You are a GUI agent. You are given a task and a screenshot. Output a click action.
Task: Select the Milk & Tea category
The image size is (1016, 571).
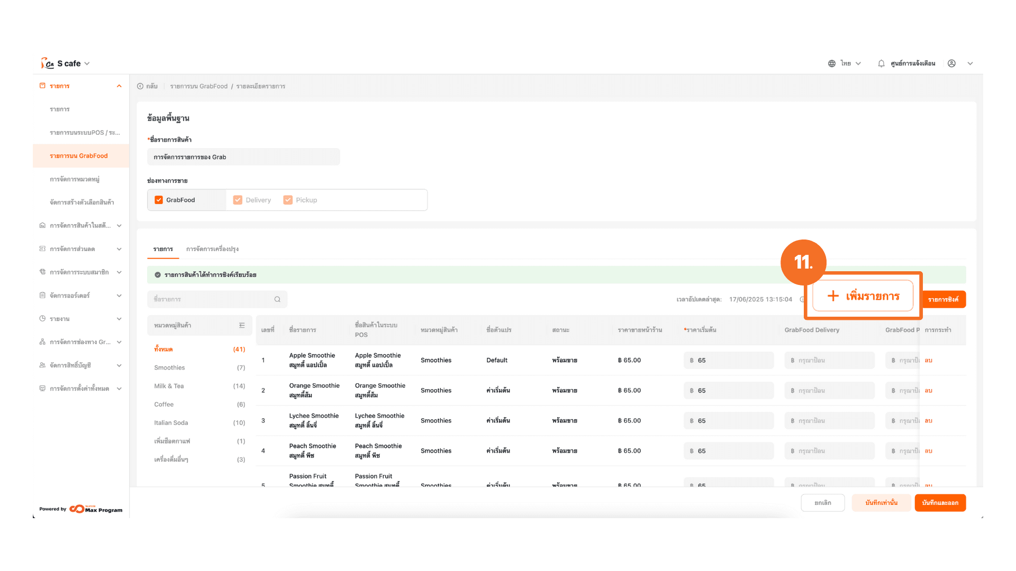(x=169, y=386)
